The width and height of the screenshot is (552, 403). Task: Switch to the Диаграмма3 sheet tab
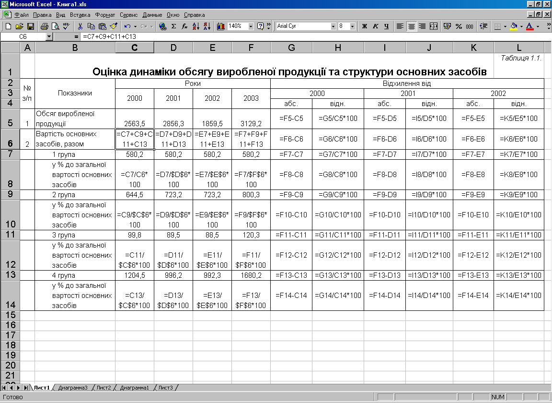pyautogui.click(x=72, y=388)
